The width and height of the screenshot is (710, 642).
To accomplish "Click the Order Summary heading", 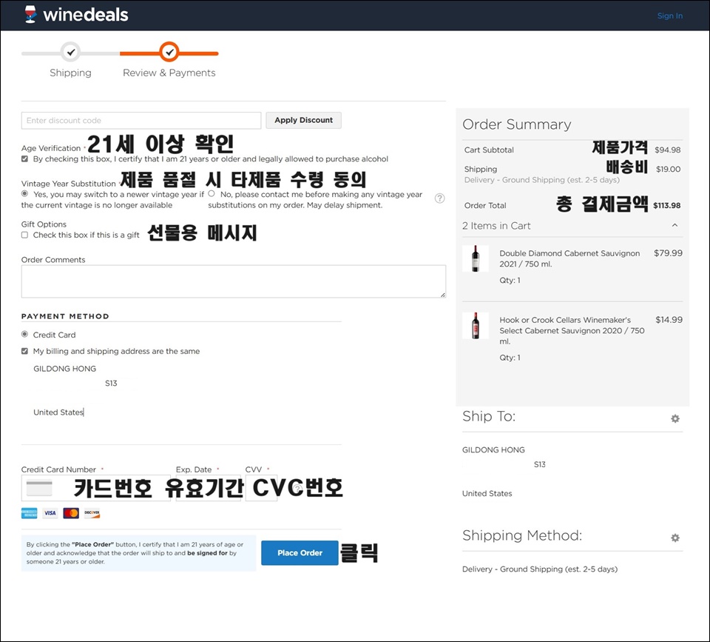I will pos(517,124).
